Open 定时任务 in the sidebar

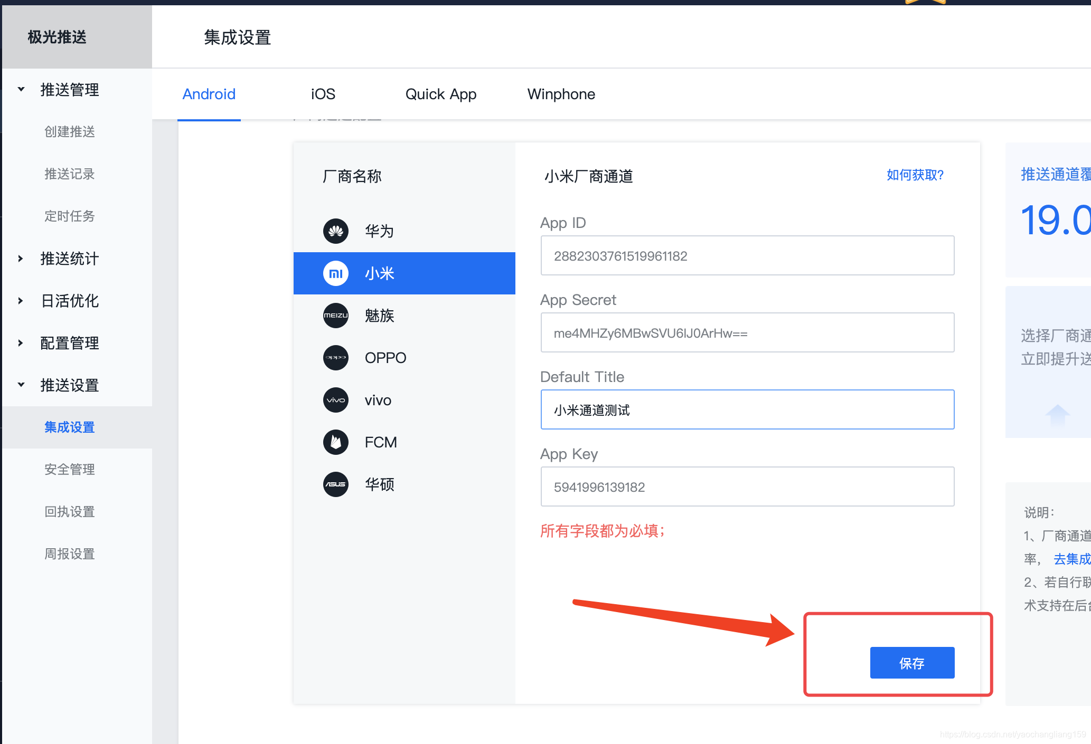tap(70, 216)
